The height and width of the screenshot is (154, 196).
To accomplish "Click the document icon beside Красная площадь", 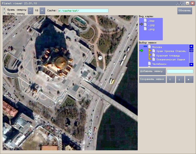I will point(154,55).
